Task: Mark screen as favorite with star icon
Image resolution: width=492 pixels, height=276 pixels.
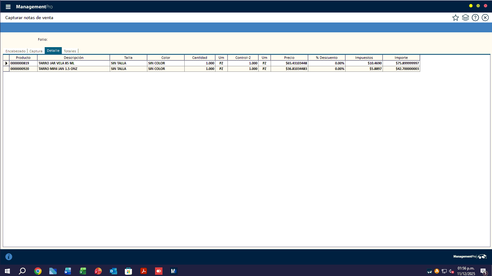Action: (455, 18)
